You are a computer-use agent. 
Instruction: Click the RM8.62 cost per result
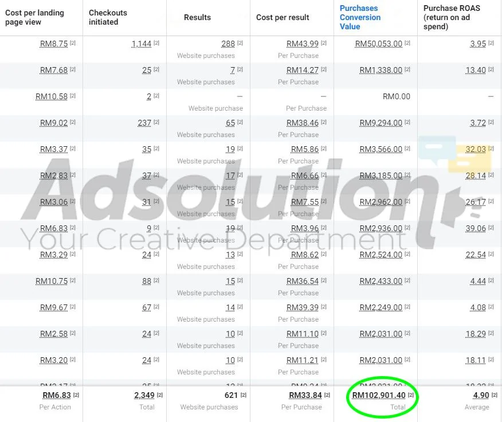click(305, 255)
